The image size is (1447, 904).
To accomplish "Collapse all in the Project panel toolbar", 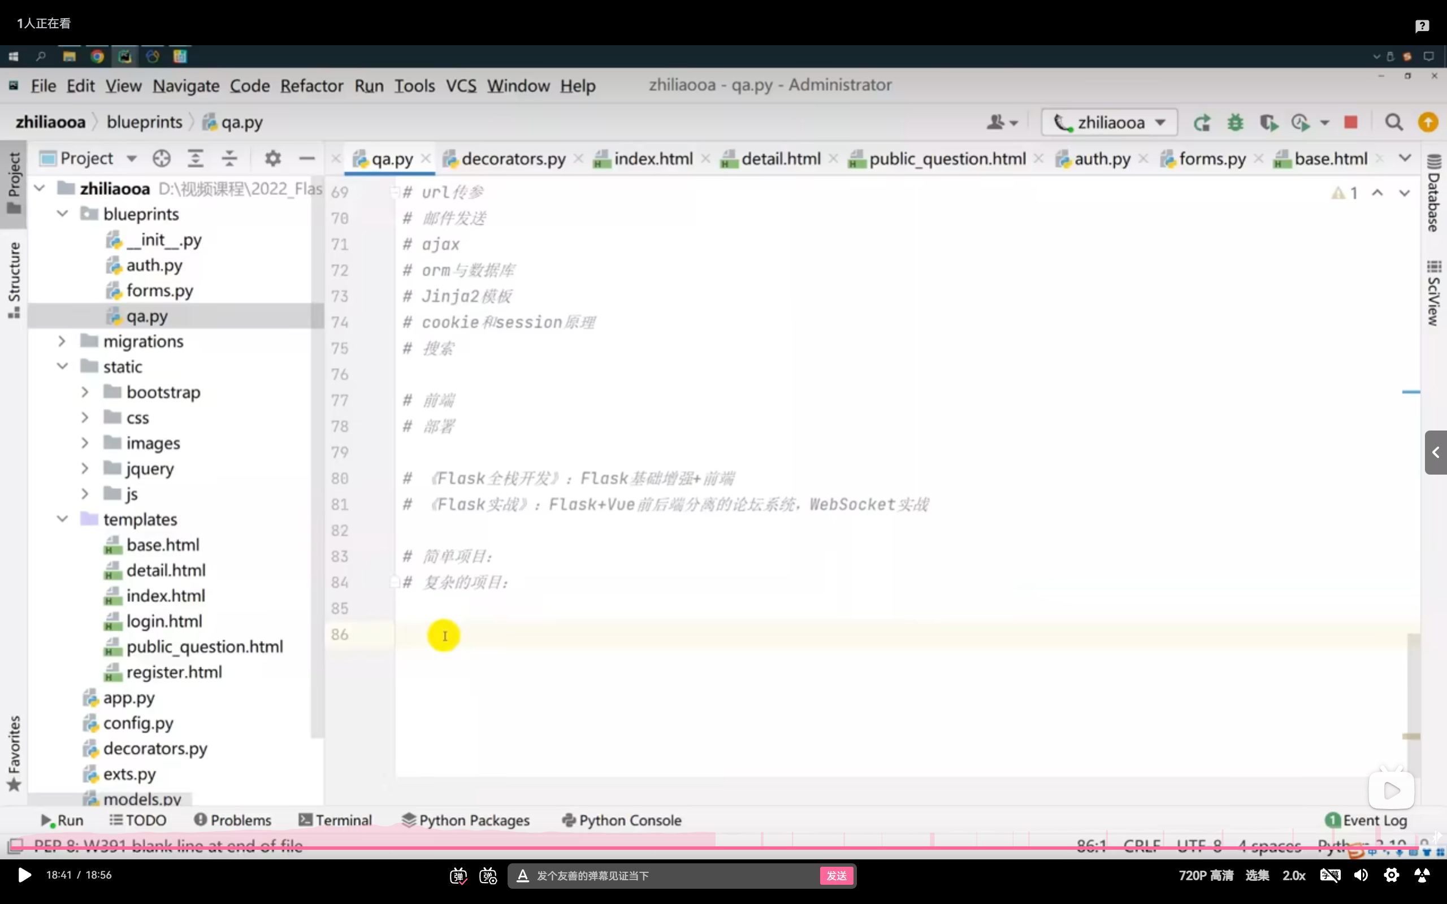I will (229, 158).
